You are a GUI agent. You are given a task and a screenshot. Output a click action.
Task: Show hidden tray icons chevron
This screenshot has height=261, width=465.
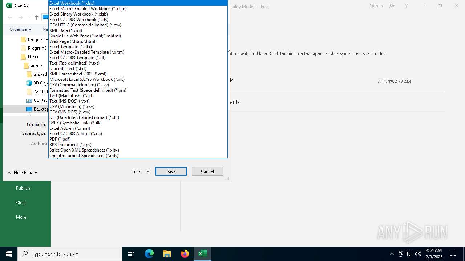(392, 254)
